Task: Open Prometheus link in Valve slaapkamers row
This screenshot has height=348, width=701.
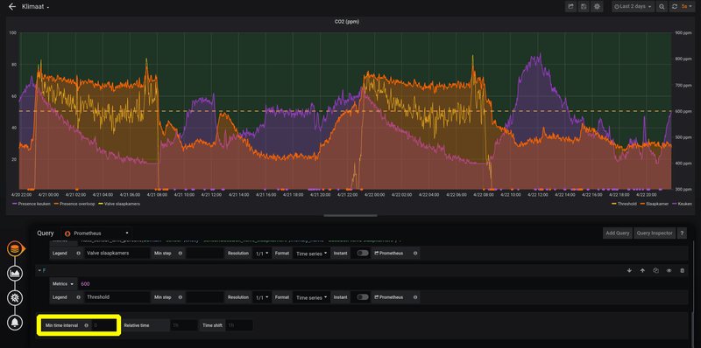Action: (x=390, y=253)
